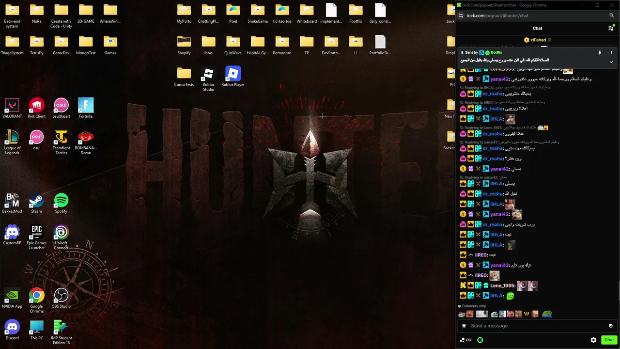Viewport: 620px width, 349px height.
Task: Click the ziFahad top gifter name
Action: pyautogui.click(x=538, y=40)
